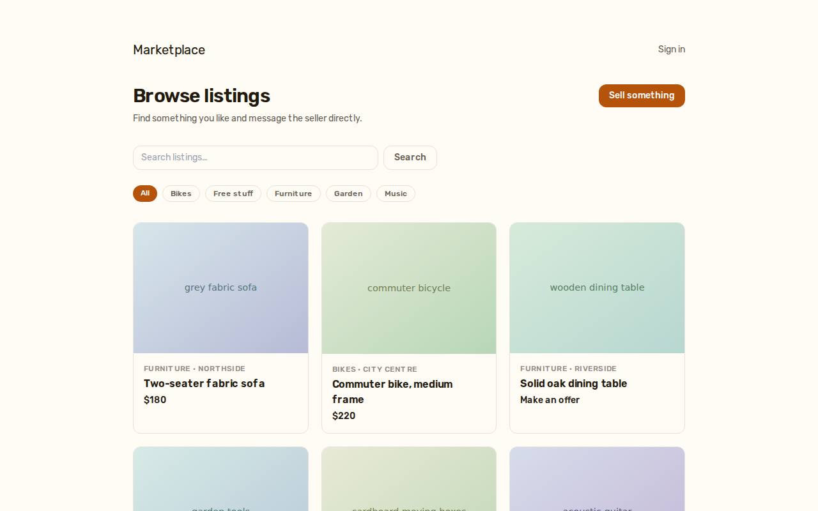Click the Furniture • Riverside label
Screen dimensions: 818x511
568,369
